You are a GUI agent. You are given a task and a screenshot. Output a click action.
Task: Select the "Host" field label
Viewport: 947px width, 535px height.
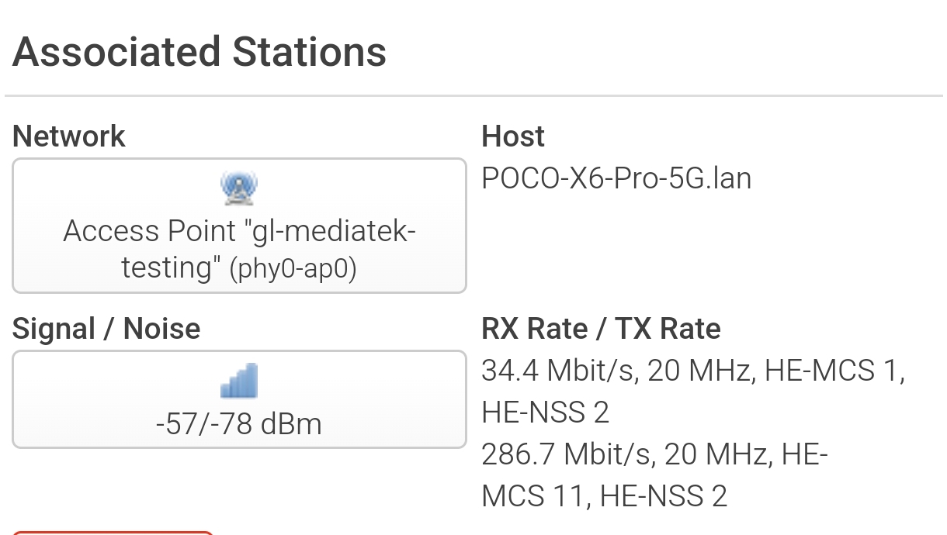click(x=513, y=136)
